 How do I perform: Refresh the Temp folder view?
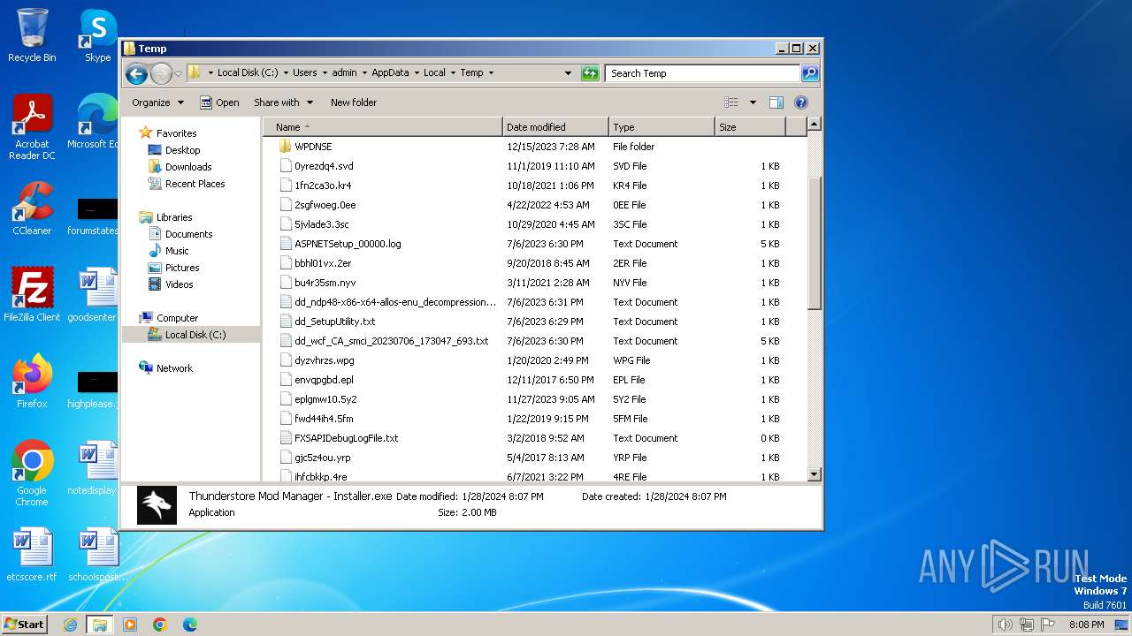590,73
